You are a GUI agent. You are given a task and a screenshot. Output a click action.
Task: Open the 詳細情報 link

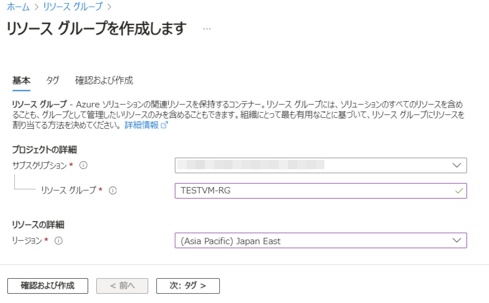pyautogui.click(x=142, y=126)
